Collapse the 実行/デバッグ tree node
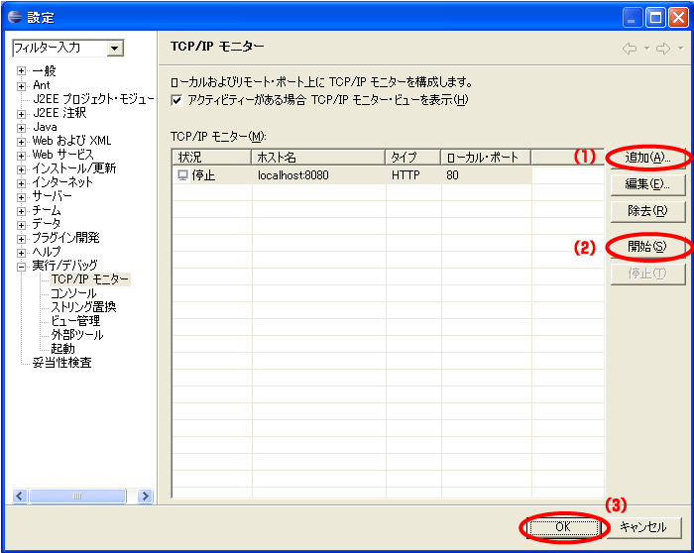The height and width of the screenshot is (553, 694). click(21, 267)
